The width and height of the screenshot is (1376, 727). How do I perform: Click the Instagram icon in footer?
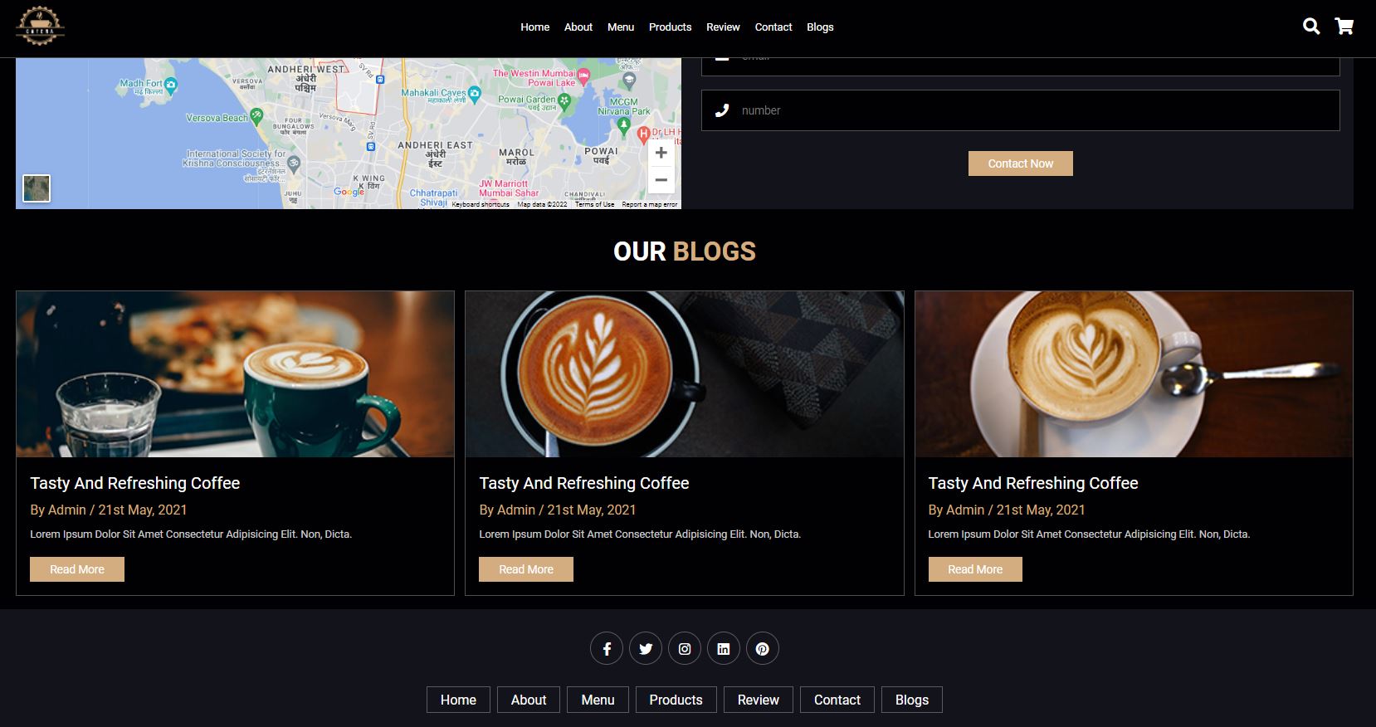coord(685,649)
